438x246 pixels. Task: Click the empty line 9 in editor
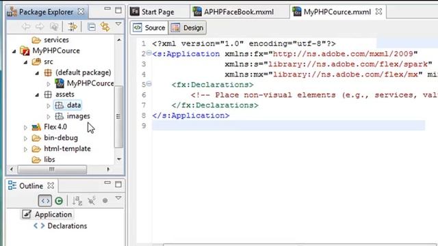pyautogui.click(x=288, y=126)
